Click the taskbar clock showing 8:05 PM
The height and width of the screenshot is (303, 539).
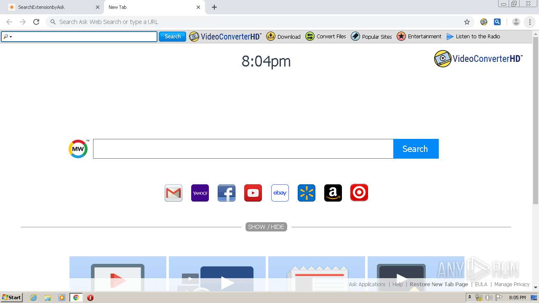click(x=518, y=298)
